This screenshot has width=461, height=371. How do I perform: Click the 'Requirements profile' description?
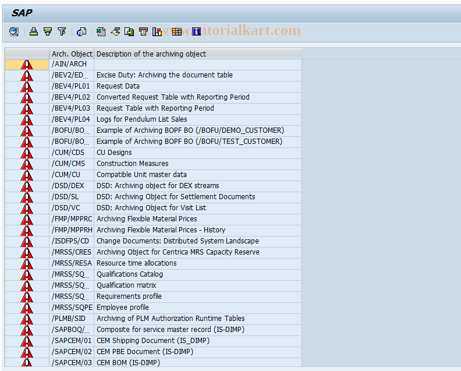click(129, 296)
